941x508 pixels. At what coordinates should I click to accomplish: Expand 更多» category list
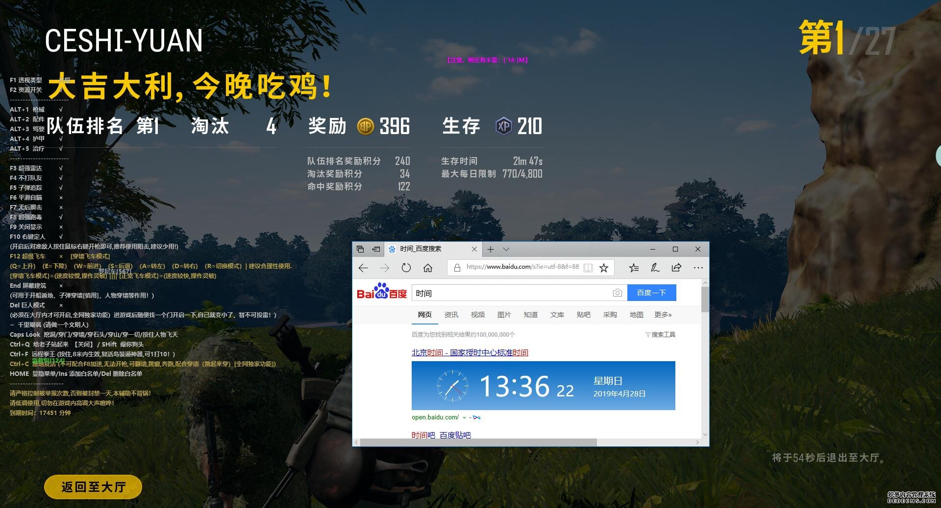[x=663, y=315]
